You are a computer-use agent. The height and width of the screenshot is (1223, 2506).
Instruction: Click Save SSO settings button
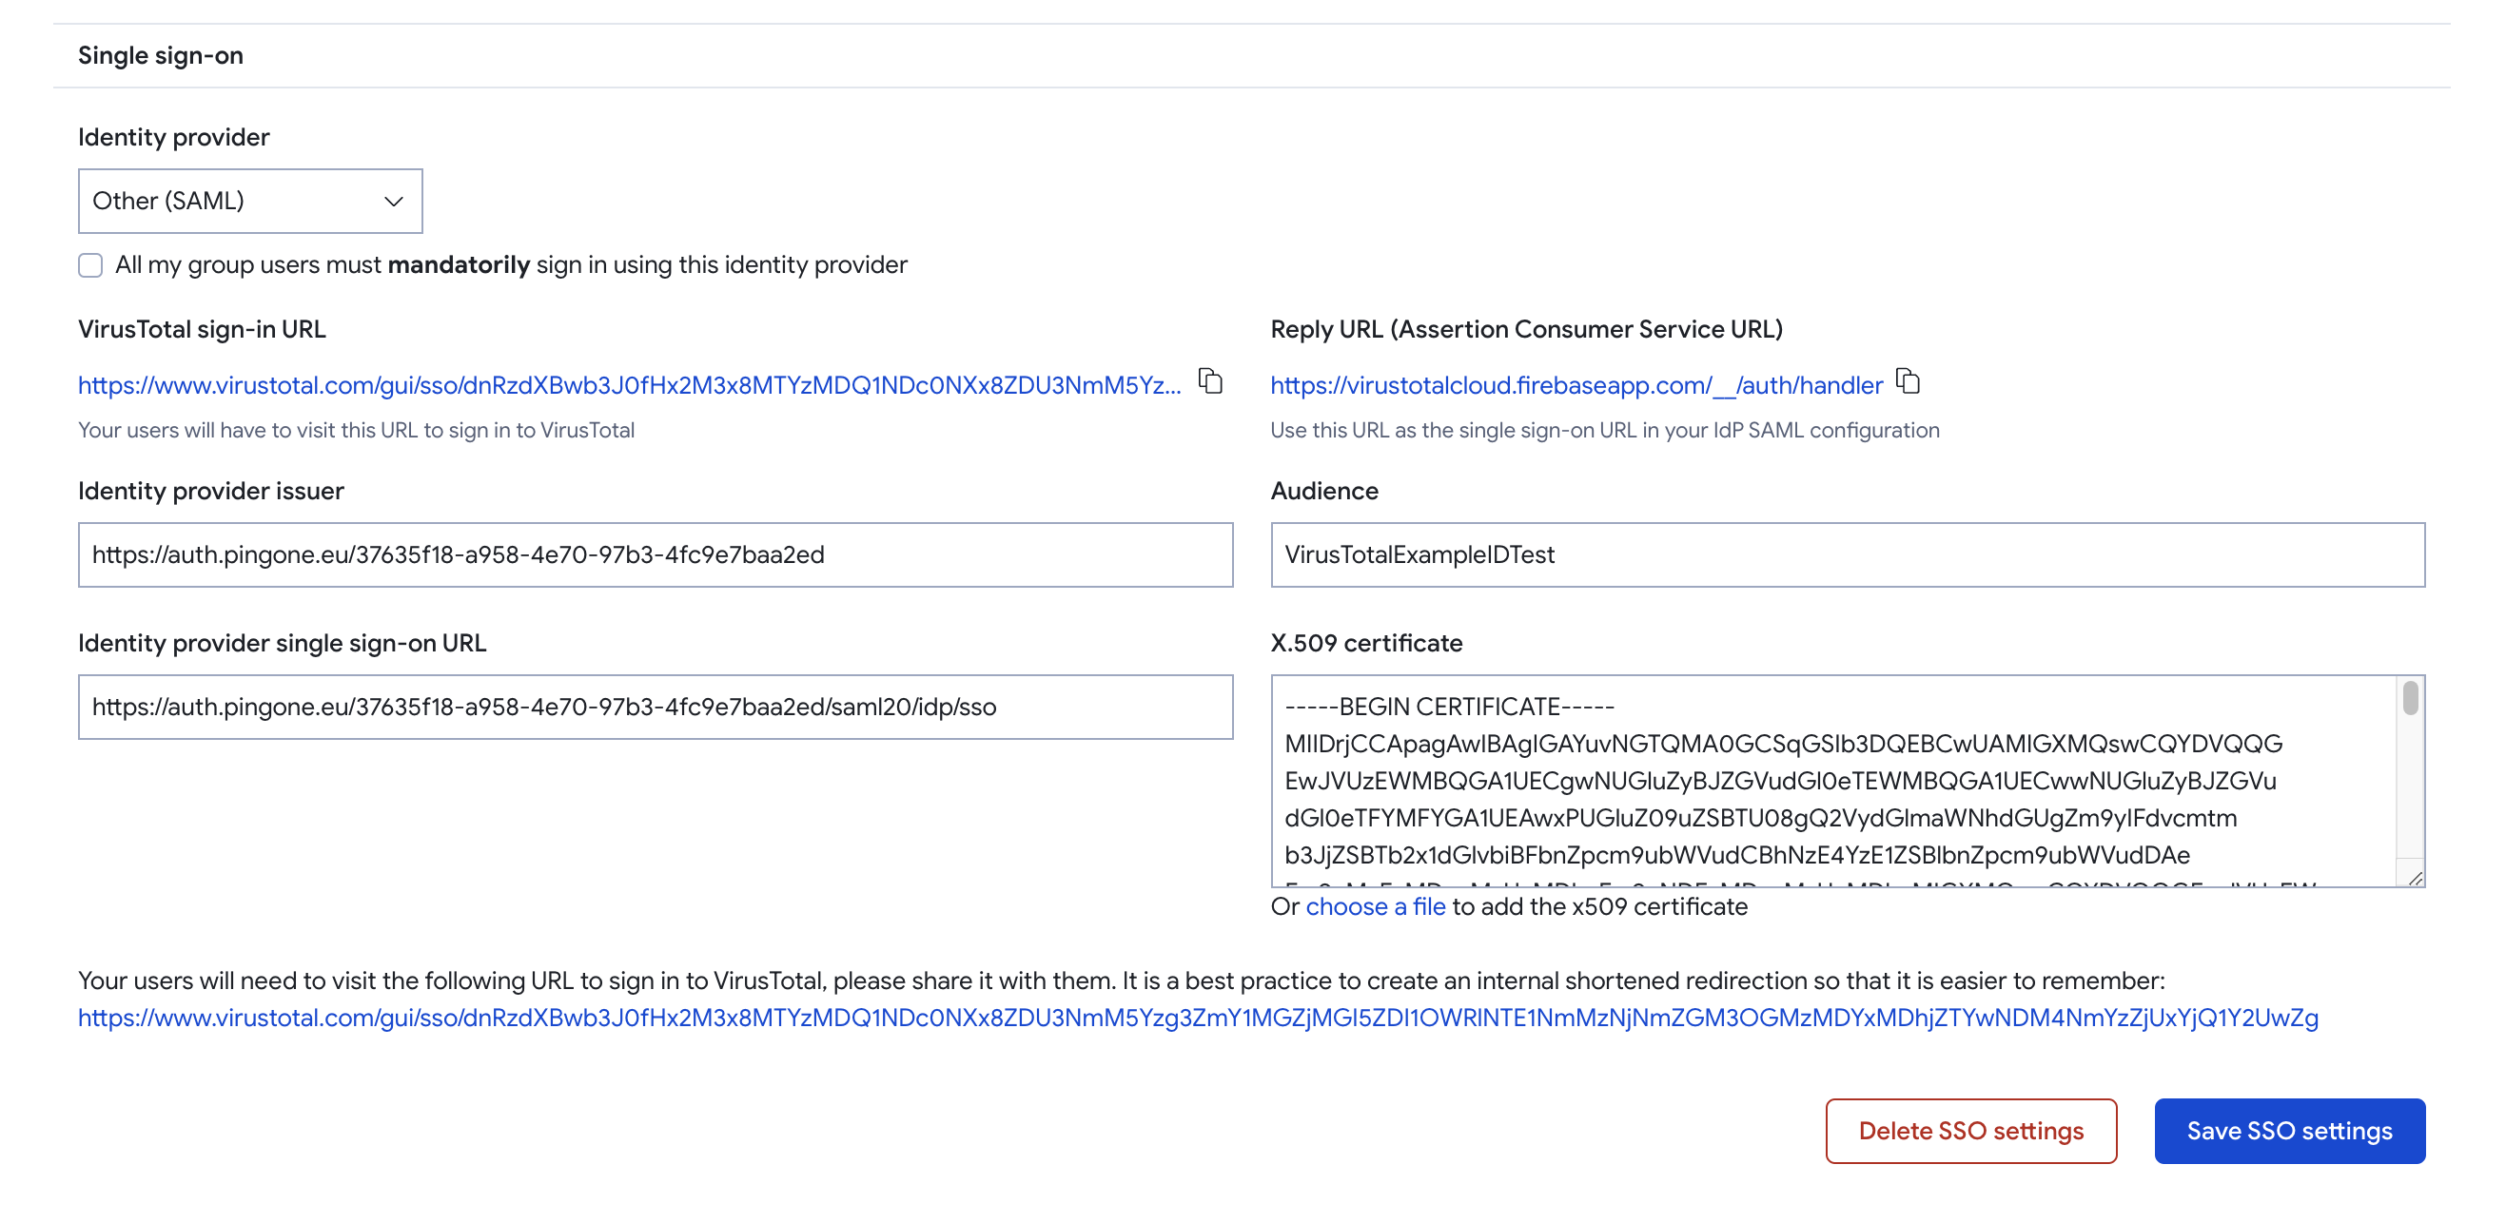click(2289, 1131)
